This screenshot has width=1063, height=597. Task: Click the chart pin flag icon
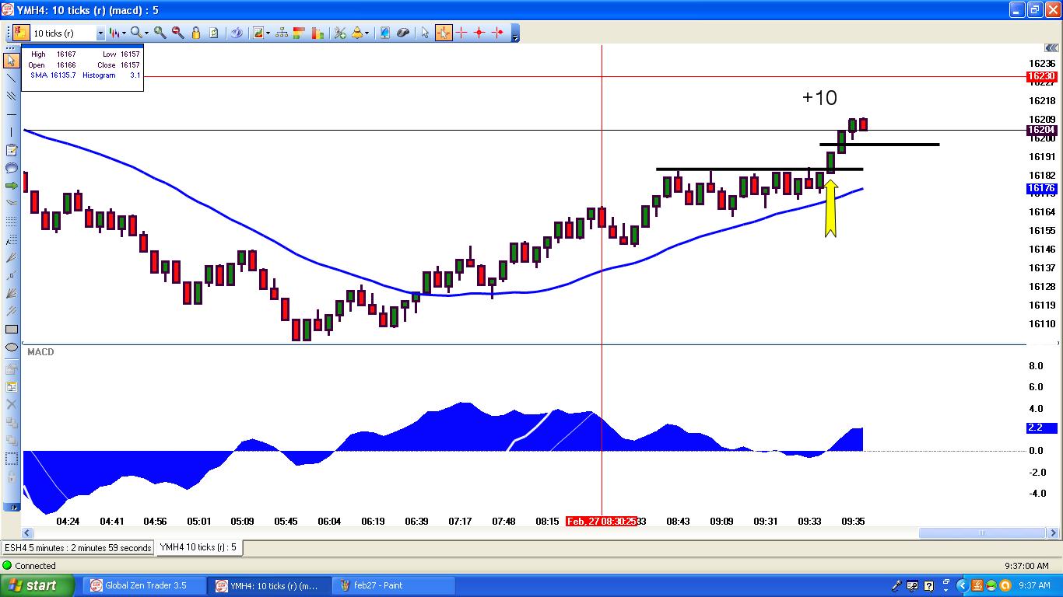click(x=20, y=33)
